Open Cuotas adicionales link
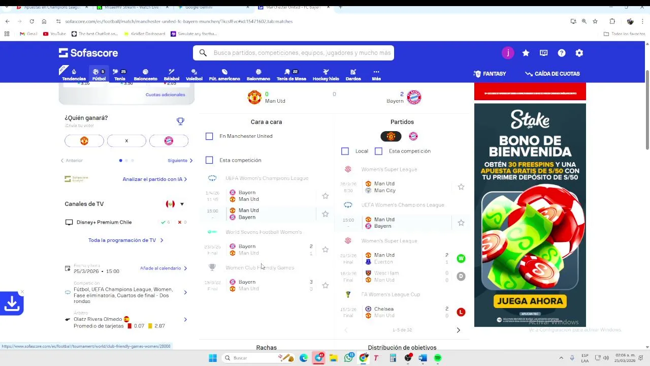The image size is (650, 366). pos(165,95)
